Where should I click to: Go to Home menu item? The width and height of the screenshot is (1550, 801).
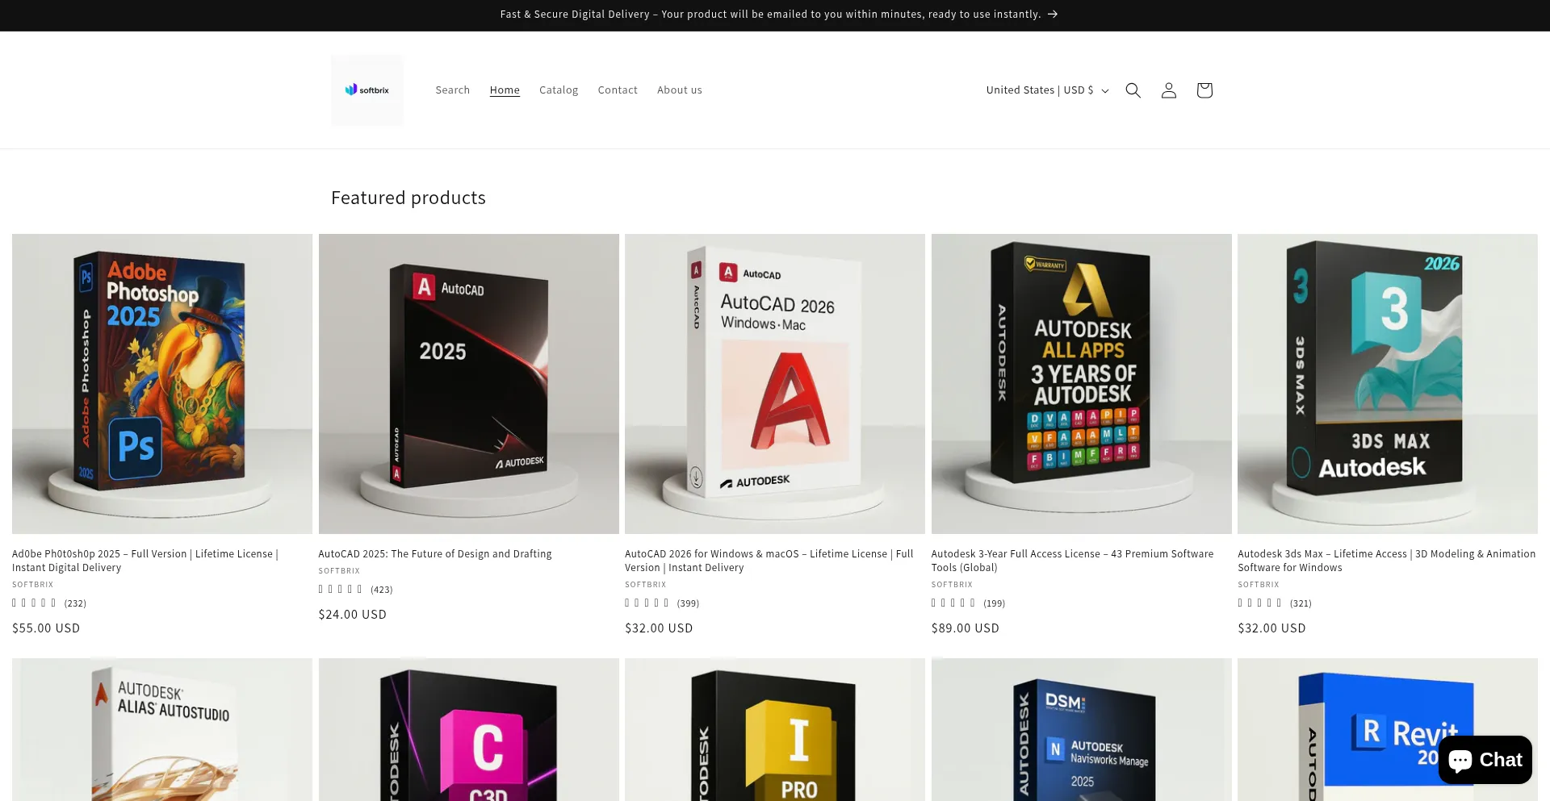point(505,90)
